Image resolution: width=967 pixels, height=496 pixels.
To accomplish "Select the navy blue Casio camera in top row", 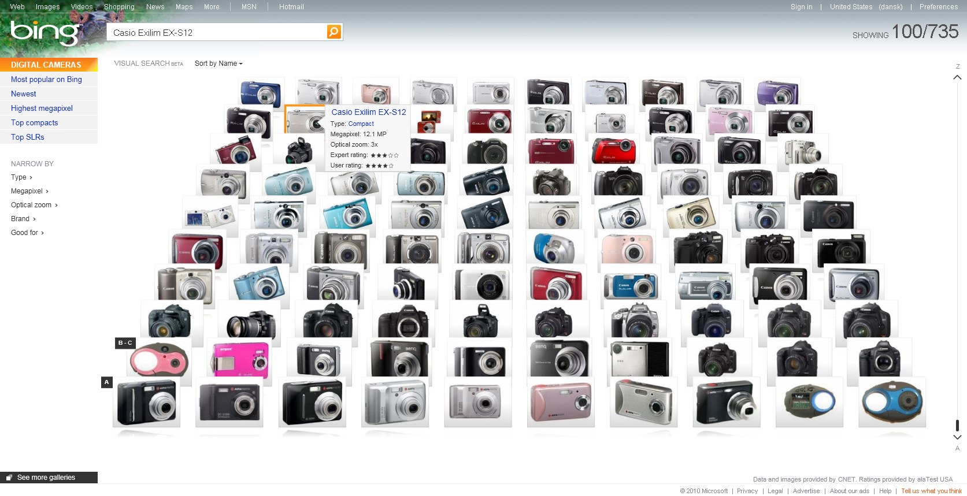I will pyautogui.click(x=261, y=92).
